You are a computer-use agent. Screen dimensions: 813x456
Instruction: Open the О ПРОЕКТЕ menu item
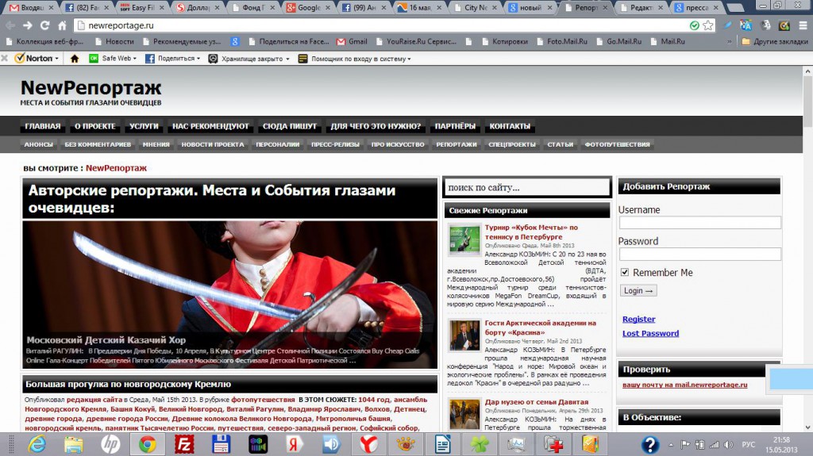(x=95, y=126)
